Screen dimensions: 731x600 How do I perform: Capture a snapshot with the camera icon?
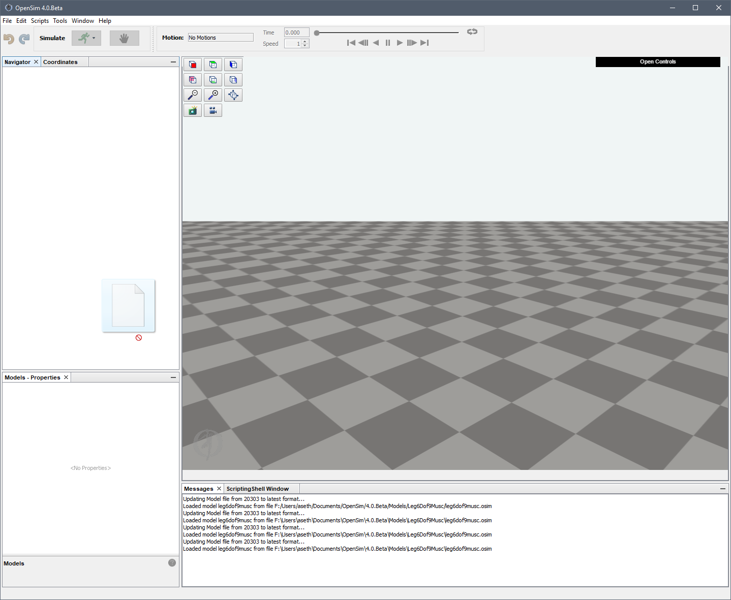click(x=193, y=110)
